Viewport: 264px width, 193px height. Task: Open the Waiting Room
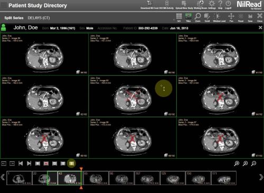point(200,5)
